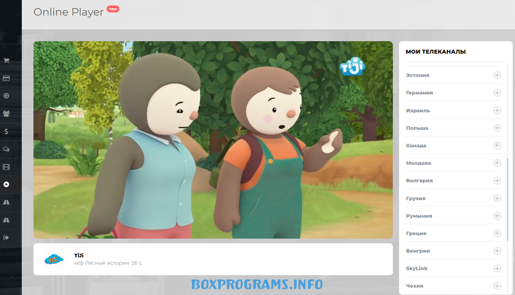Click the channel list scrollbar
515x295 pixels.
click(x=508, y=199)
